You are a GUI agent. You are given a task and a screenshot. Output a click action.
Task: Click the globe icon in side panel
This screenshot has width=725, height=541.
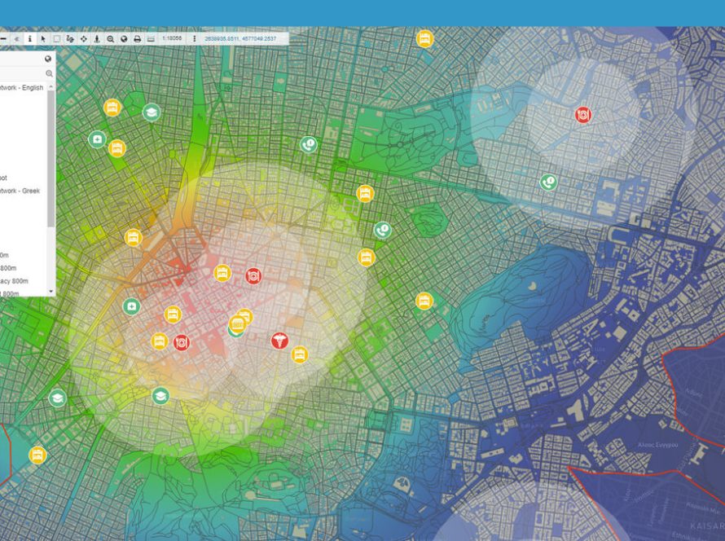[48, 59]
